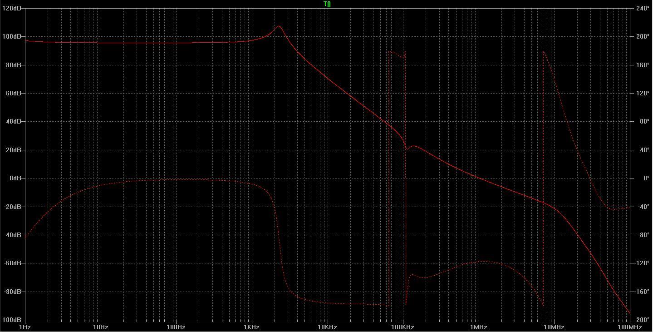Click the -160° phase axis label
The width and height of the screenshot is (653, 332).
[642, 292]
